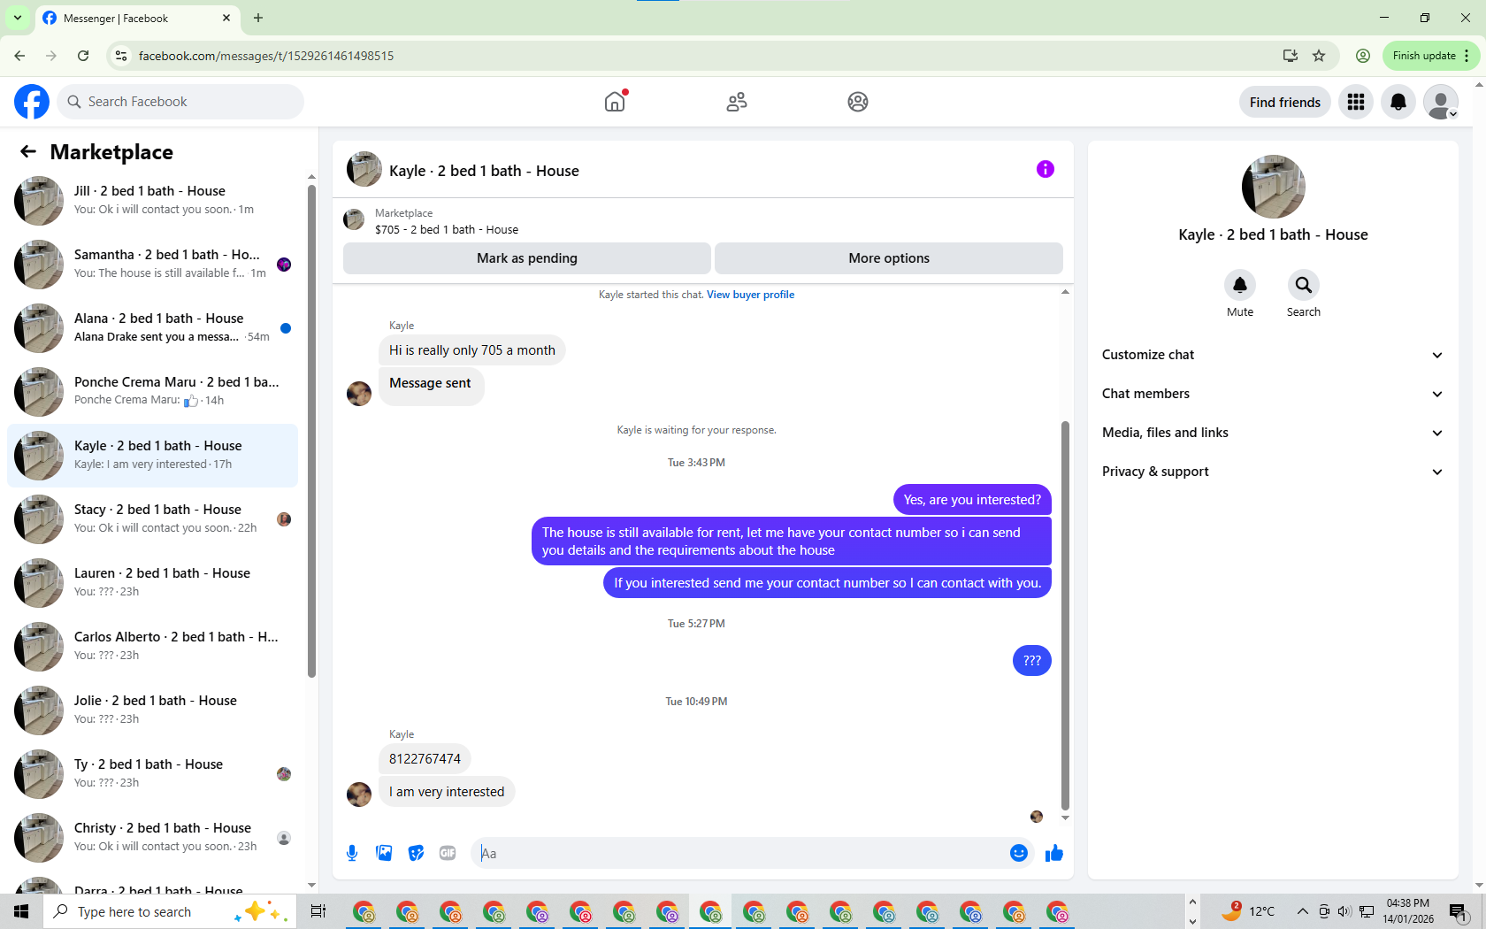This screenshot has height=929, width=1486.
Task: Open Kayle's large profile picture
Action: coord(1273,187)
